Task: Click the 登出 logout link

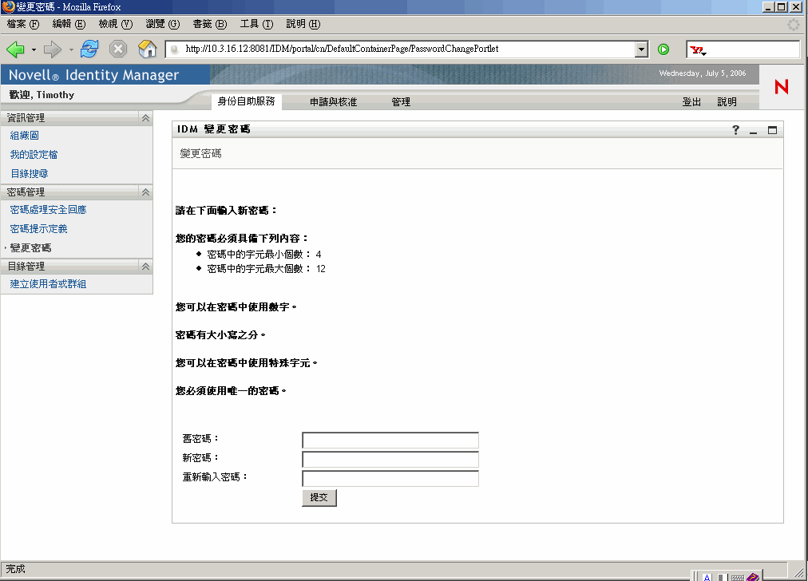Action: tap(691, 102)
